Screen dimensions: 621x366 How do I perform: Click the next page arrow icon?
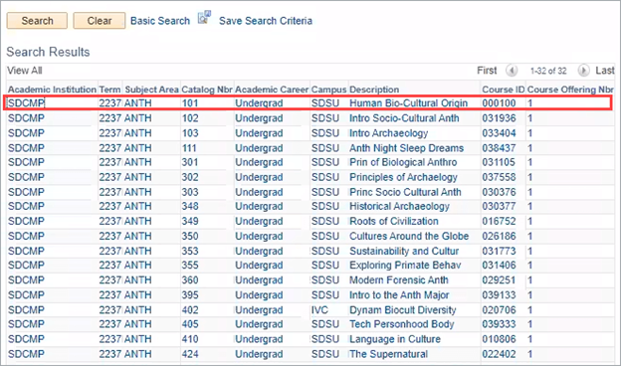(x=583, y=71)
